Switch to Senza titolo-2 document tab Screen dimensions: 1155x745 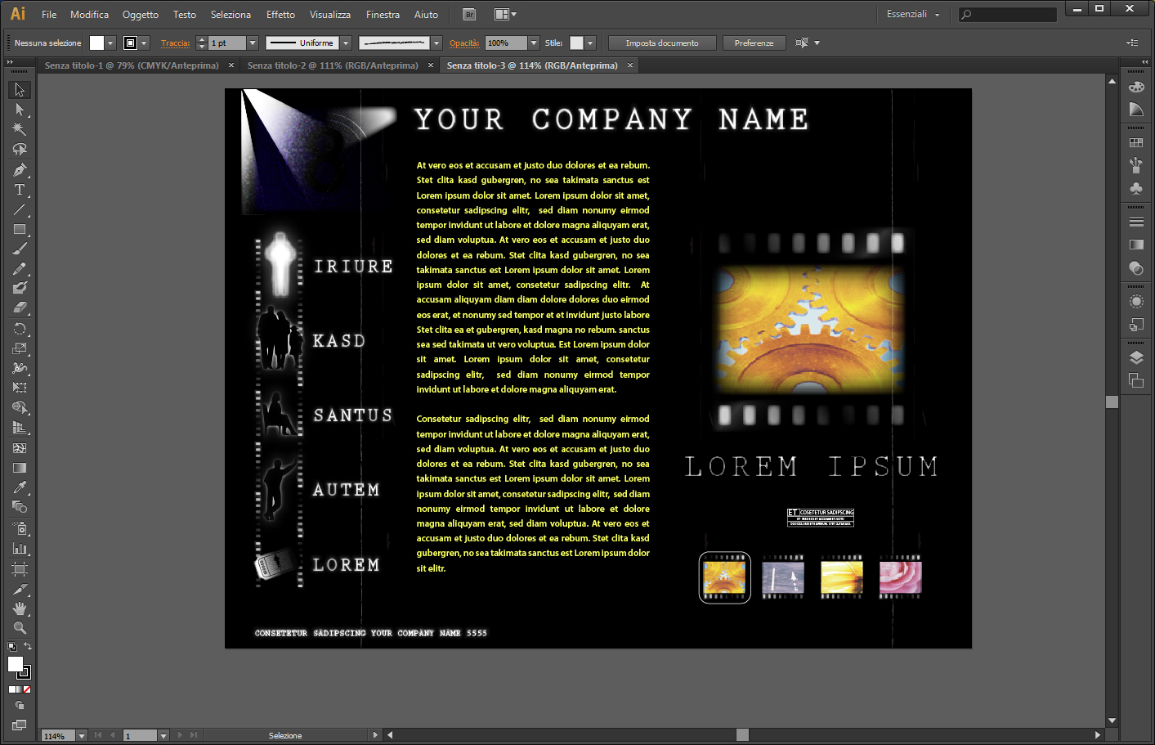[332, 65]
